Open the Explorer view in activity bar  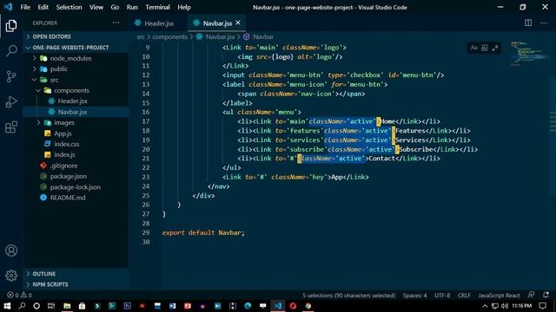(11, 26)
